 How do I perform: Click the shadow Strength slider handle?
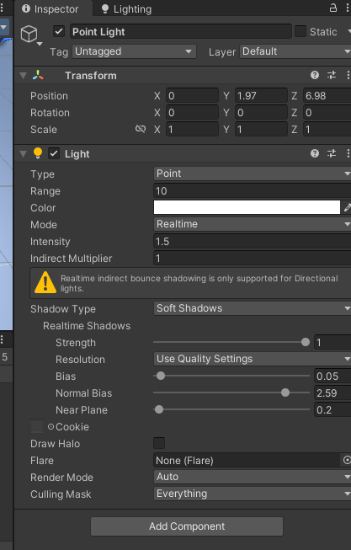tap(306, 342)
